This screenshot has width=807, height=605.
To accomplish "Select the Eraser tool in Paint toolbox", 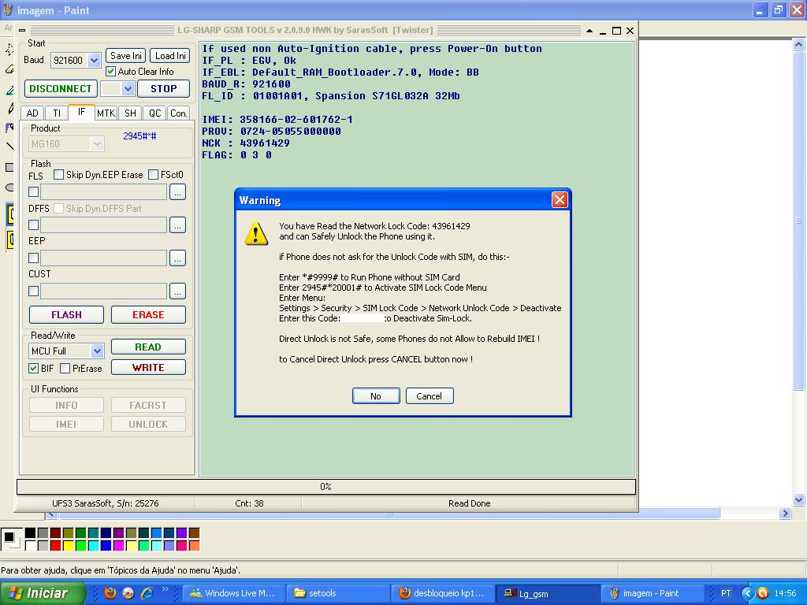I will click(x=9, y=69).
